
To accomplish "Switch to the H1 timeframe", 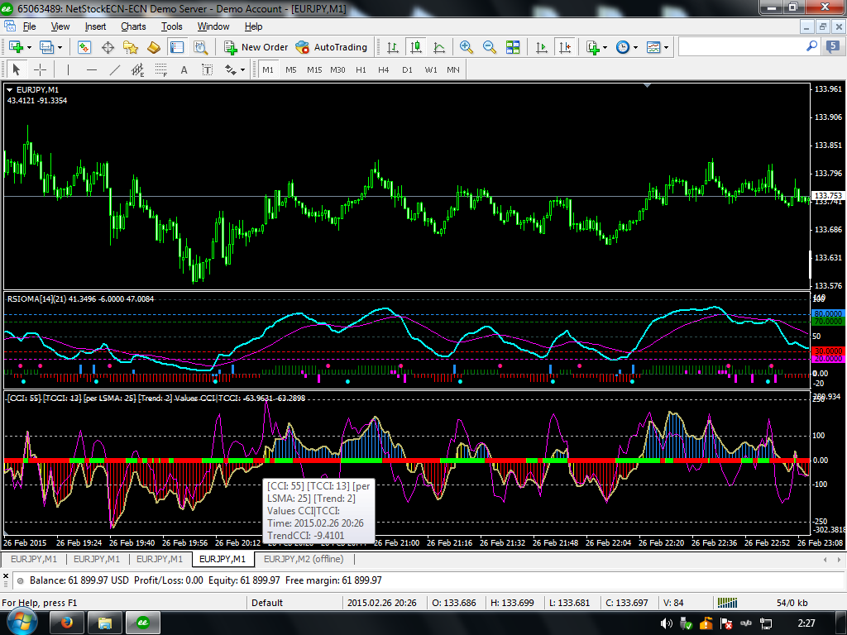I will click(x=361, y=69).
